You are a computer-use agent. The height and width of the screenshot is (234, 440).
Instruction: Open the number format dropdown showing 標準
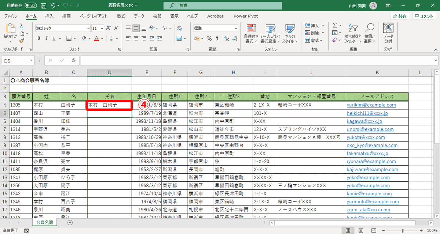click(x=236, y=28)
